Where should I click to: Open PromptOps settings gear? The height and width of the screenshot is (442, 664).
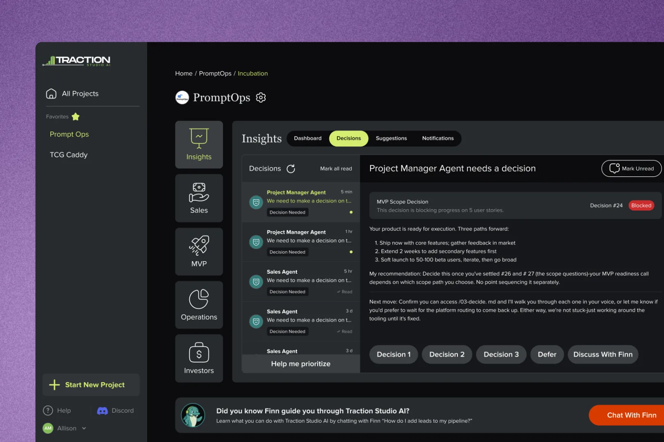261,97
